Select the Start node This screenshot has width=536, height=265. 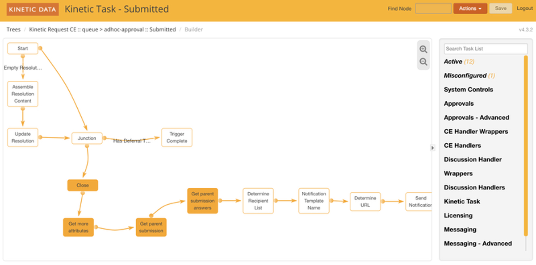(23, 48)
